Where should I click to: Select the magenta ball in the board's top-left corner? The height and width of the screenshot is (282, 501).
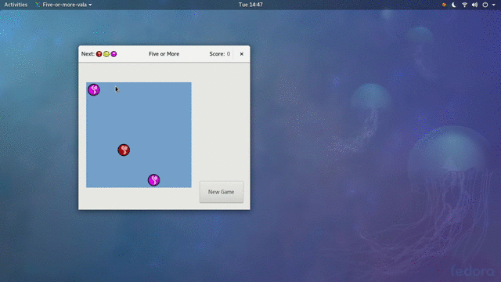click(x=94, y=89)
